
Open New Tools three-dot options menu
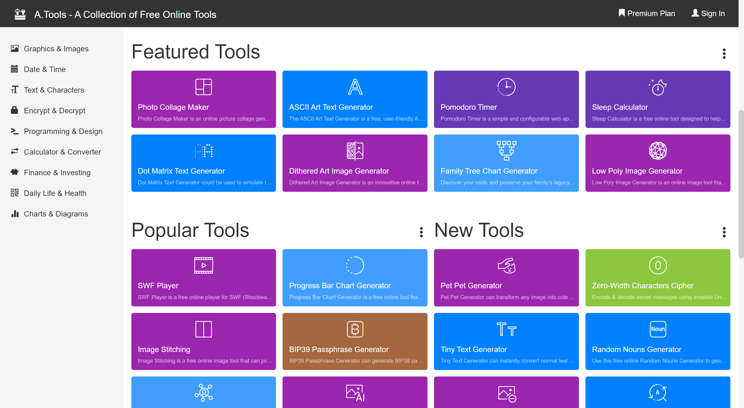coord(724,232)
